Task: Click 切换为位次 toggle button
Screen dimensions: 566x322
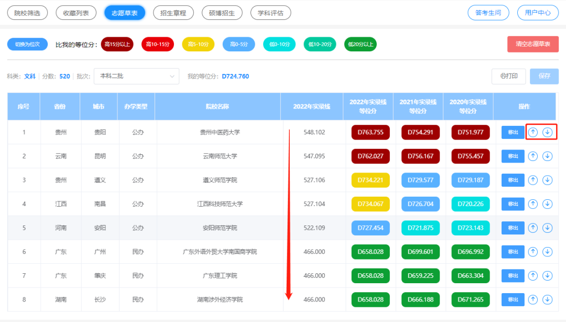Action: (27, 44)
